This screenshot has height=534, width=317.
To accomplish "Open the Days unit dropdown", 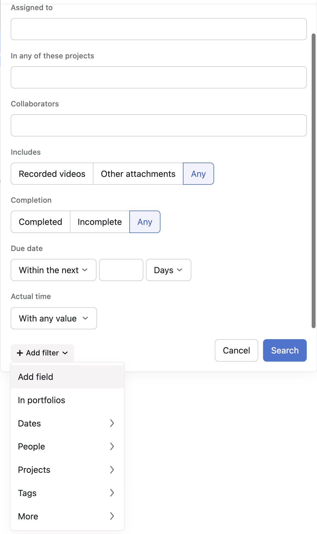I will point(168,270).
